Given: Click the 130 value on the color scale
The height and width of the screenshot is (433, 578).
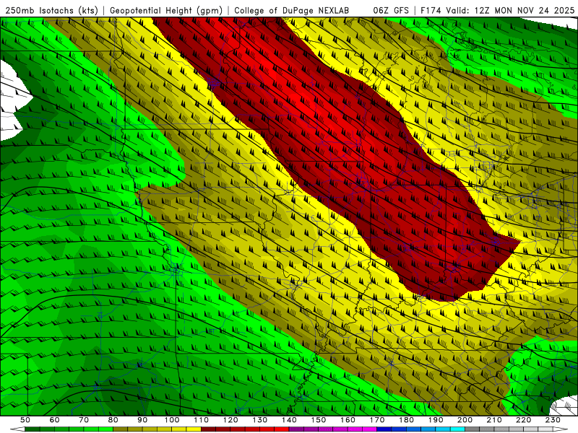Looking at the screenshot, I should (x=259, y=420).
